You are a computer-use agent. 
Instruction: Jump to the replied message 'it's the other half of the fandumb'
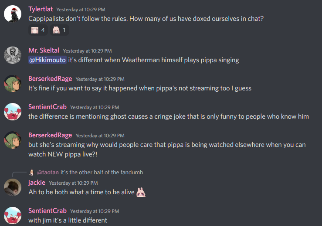[102, 172]
